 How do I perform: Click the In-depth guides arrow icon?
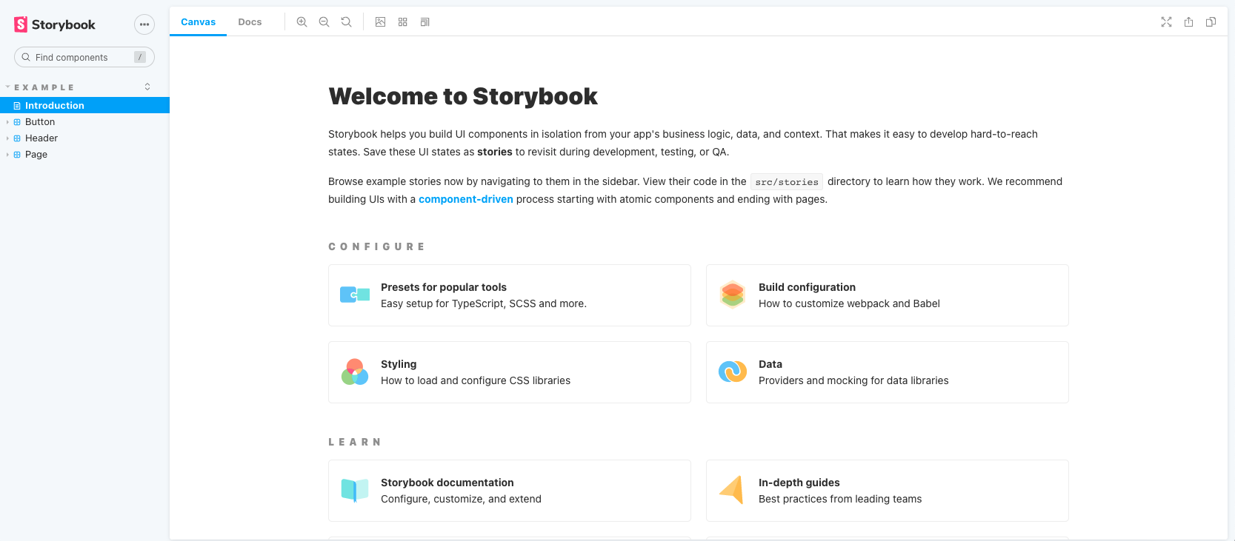(732, 490)
